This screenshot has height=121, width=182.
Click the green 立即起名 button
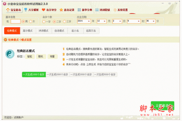point(163,105)
